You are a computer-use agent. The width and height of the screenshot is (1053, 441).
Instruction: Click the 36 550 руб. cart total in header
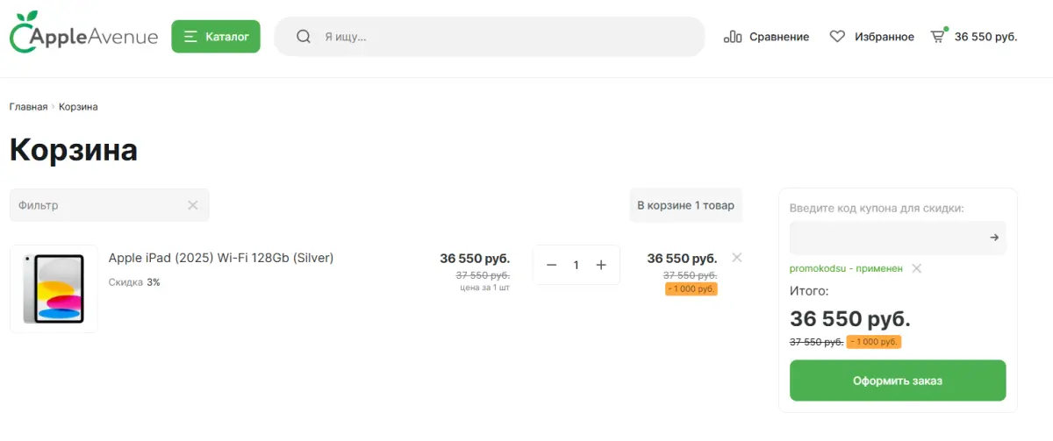point(986,37)
